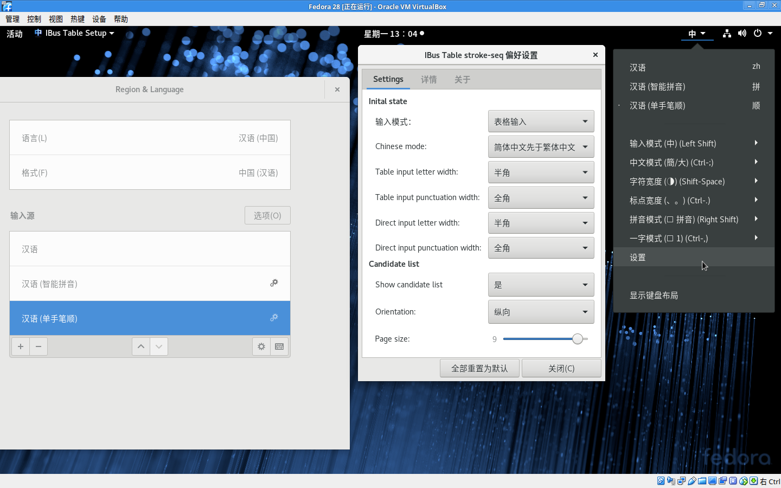Viewport: 781px width, 488px height.
Task: Click the GNOME network status icon
Action: 727,34
